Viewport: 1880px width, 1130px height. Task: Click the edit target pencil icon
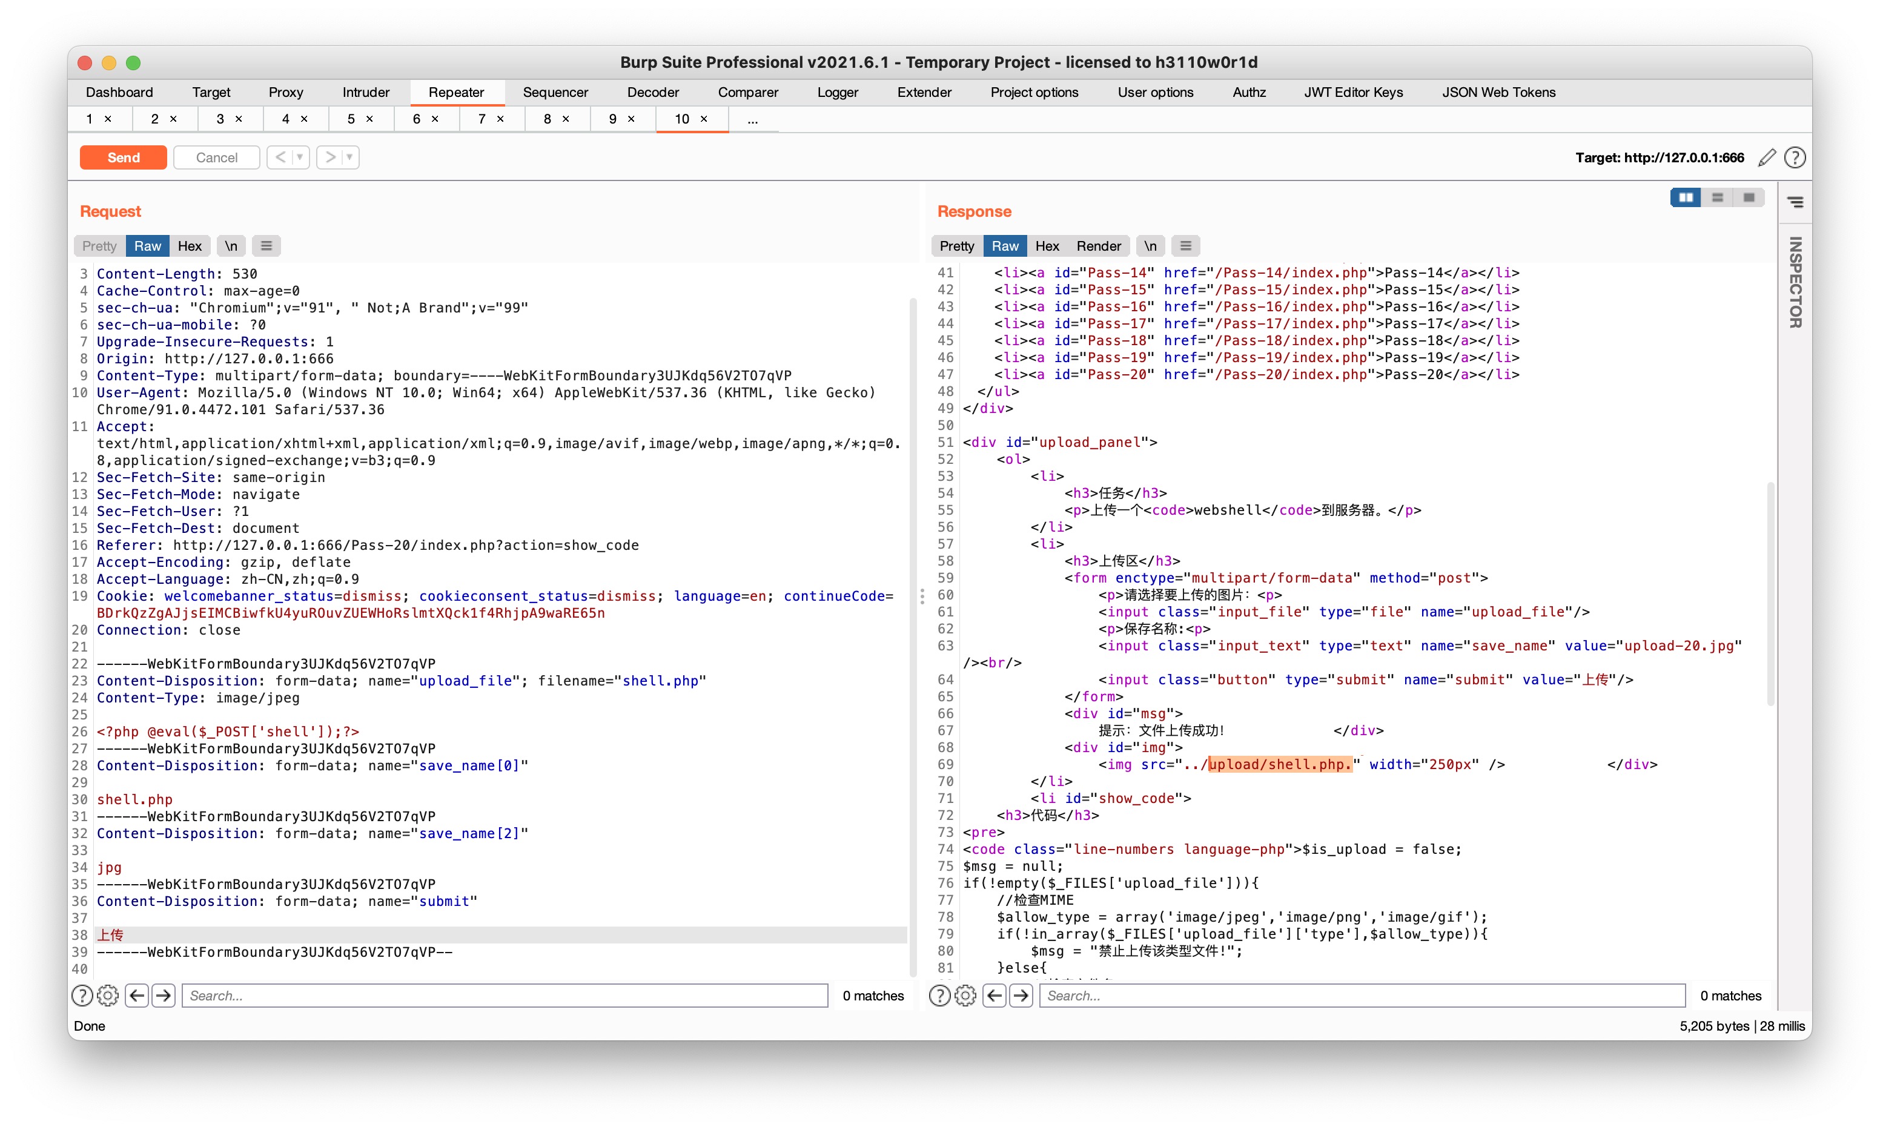[1767, 157]
